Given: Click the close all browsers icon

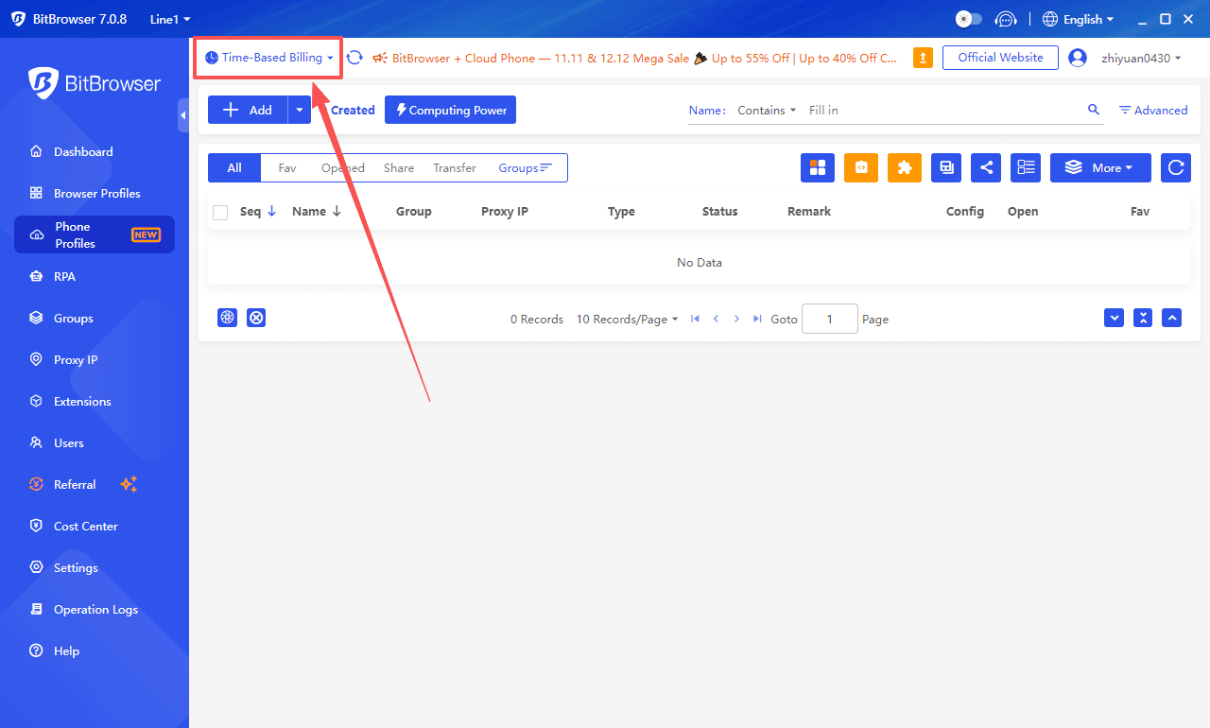Looking at the screenshot, I should [256, 318].
